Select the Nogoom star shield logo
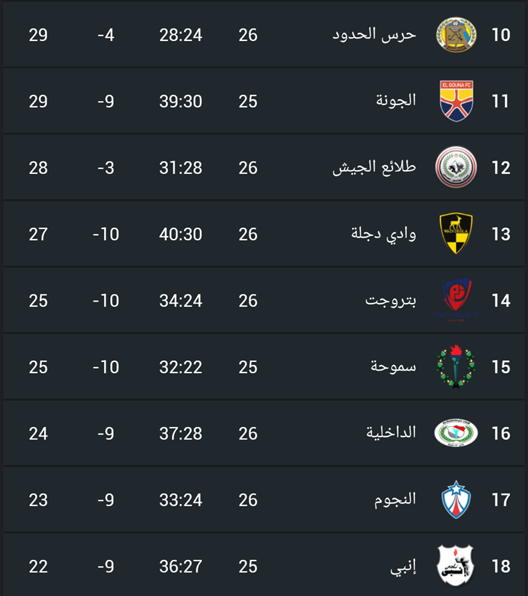The image size is (528, 596). point(456,499)
